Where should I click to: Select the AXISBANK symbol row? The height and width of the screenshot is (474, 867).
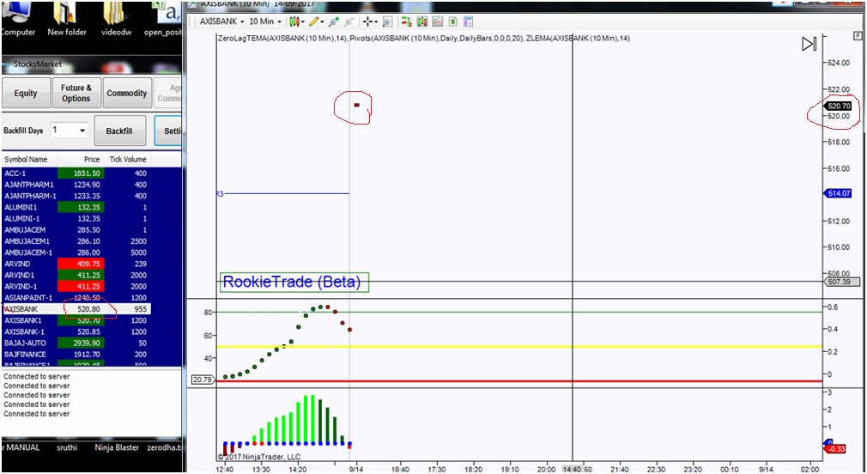76,309
